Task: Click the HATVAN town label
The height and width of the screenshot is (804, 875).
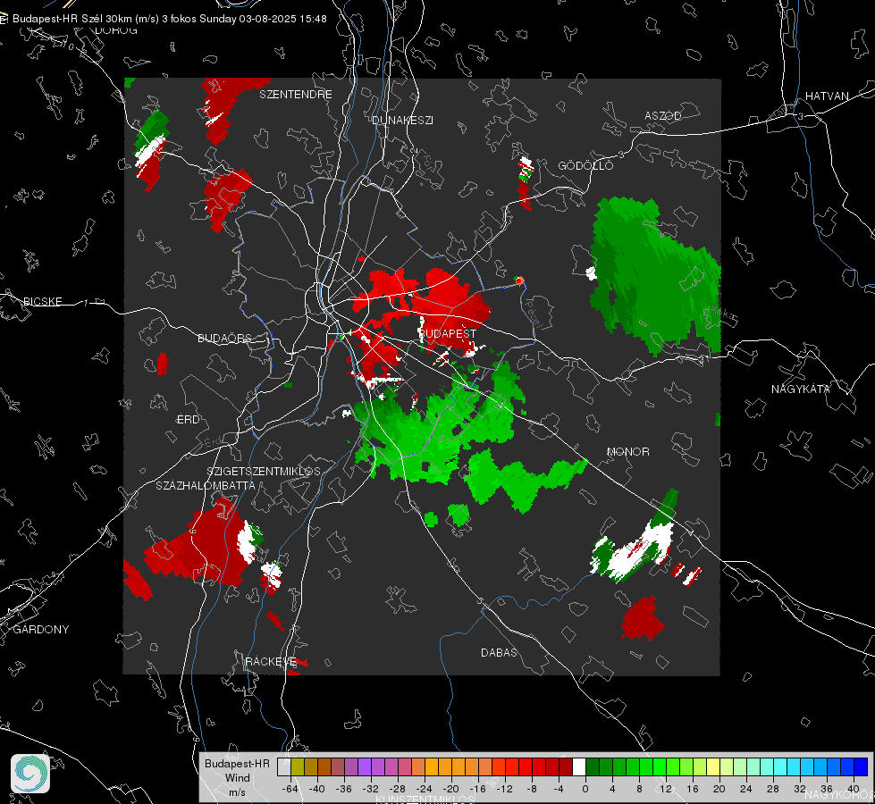Action: click(827, 96)
